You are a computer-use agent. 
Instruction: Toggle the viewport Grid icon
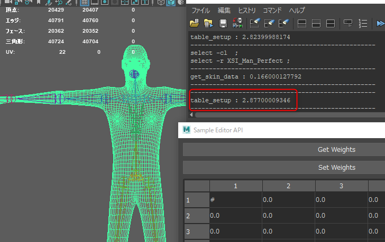pos(85,2)
